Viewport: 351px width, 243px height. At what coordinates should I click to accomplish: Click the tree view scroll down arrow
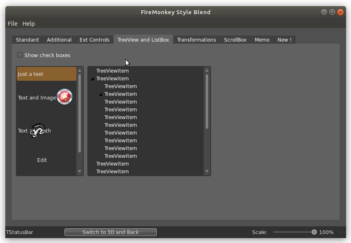click(207, 172)
